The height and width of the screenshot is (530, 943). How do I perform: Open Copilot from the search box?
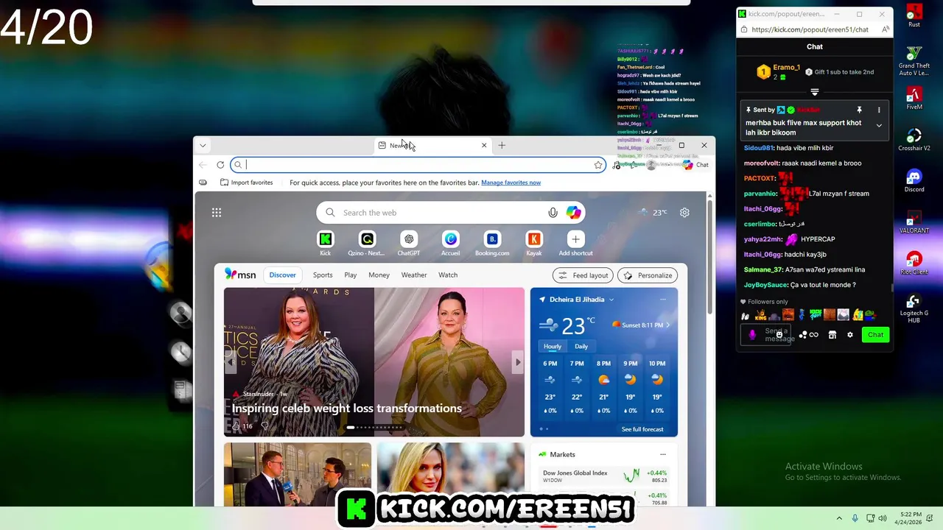(573, 213)
